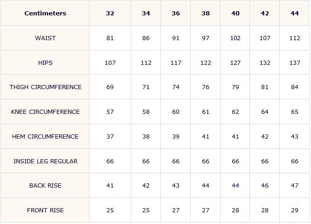This screenshot has height=224, width=311.
Task: Select knee value 57 under size 32
Action: pyautogui.click(x=110, y=112)
